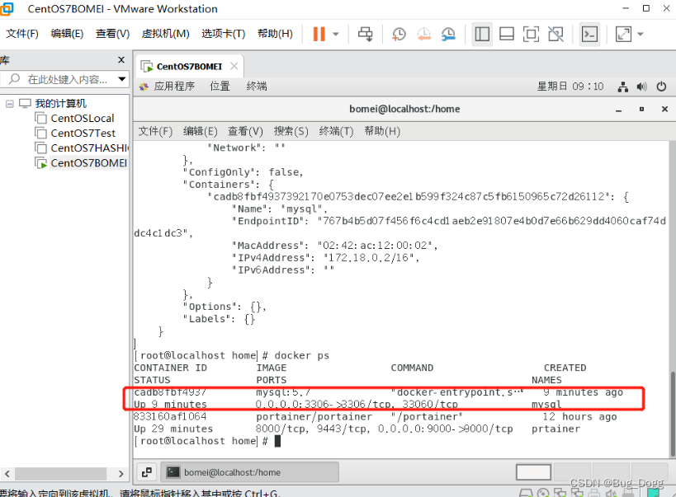Open terminal 查看(V) menu
Viewport: 676px width, 497px height.
point(245,131)
